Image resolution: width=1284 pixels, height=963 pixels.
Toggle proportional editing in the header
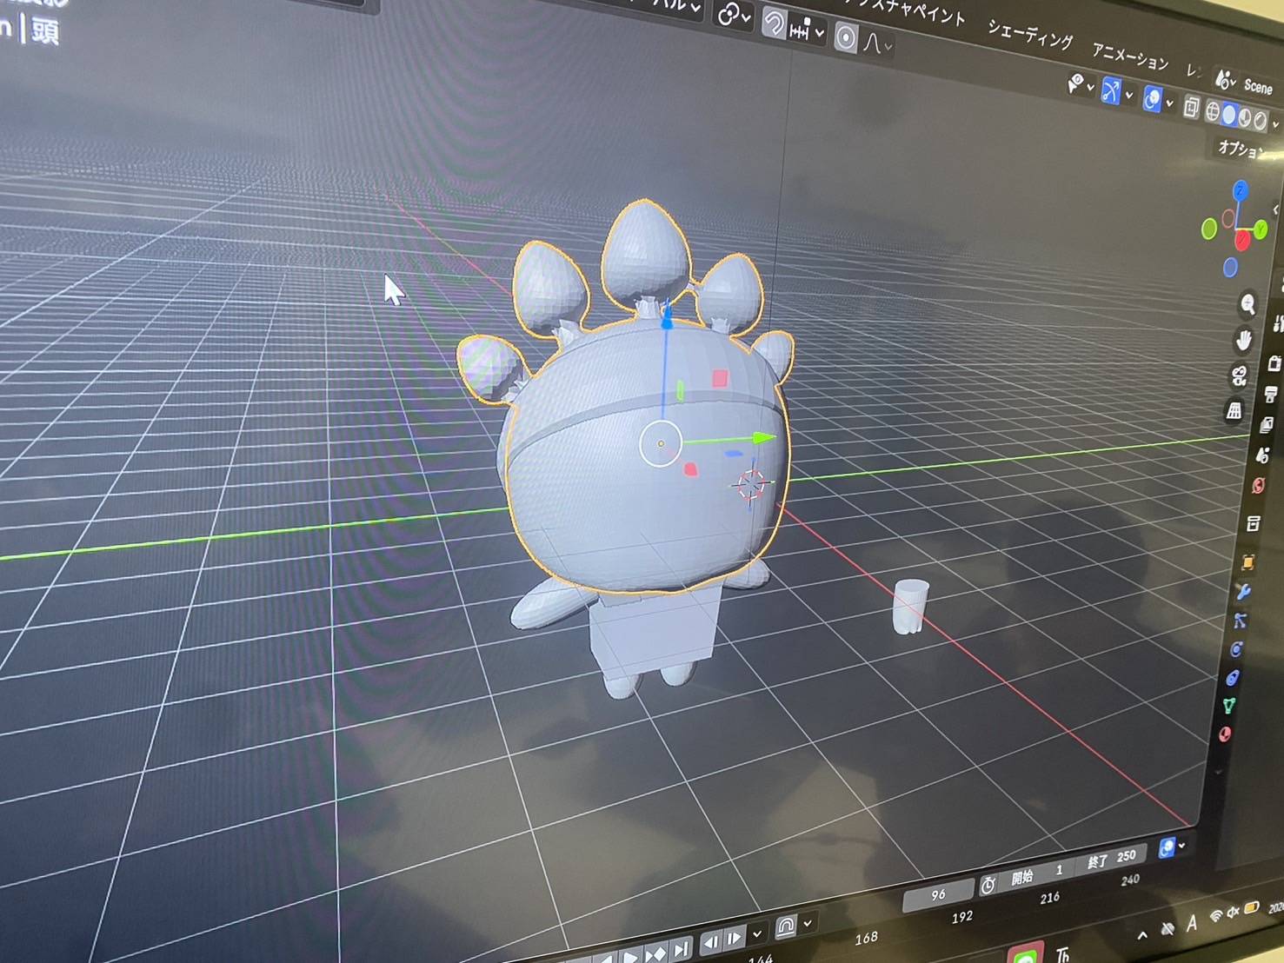click(845, 37)
